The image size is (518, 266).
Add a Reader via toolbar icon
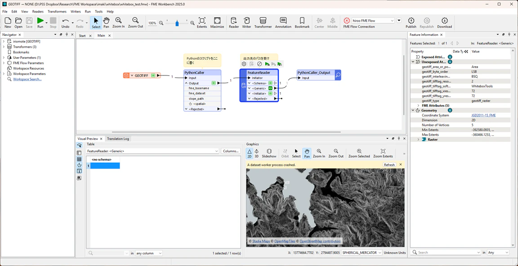(x=234, y=22)
